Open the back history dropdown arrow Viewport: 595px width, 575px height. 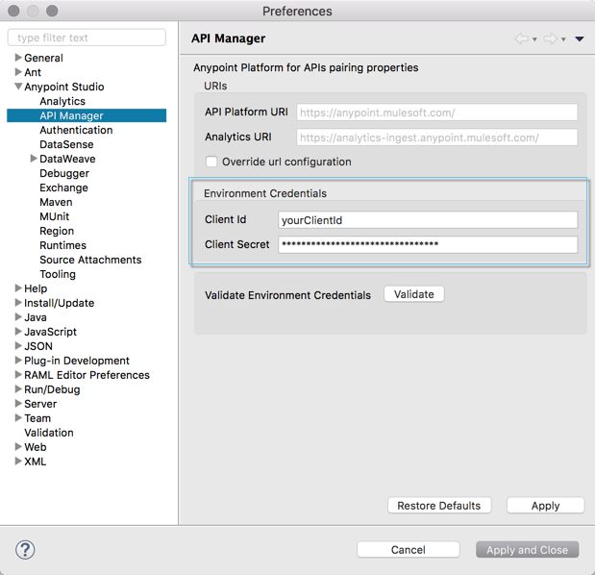(x=534, y=39)
